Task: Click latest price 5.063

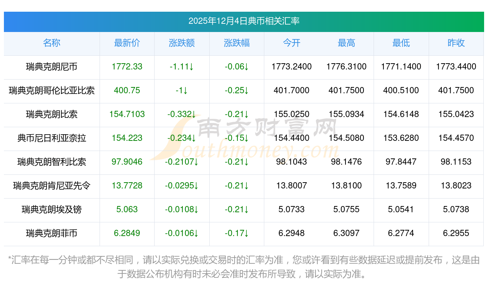Action: [127, 210]
